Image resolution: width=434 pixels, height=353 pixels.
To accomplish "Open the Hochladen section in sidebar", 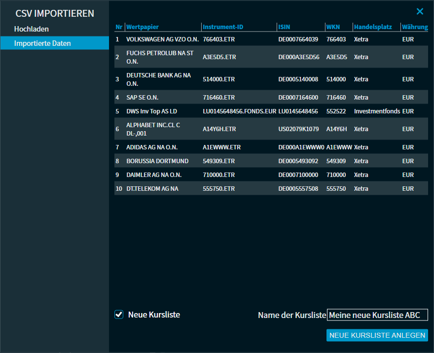I will (x=32, y=29).
